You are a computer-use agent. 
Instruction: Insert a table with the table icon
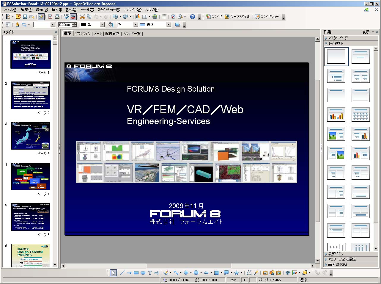click(x=145, y=17)
